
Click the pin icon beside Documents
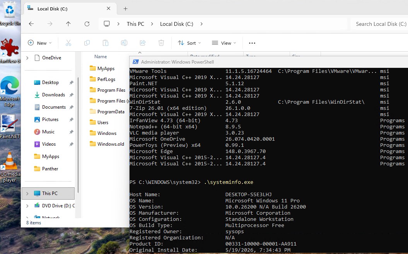coord(71,107)
